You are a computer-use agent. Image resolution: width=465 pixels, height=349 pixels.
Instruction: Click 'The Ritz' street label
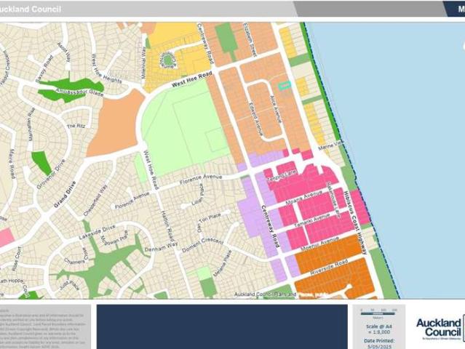(x=76, y=126)
